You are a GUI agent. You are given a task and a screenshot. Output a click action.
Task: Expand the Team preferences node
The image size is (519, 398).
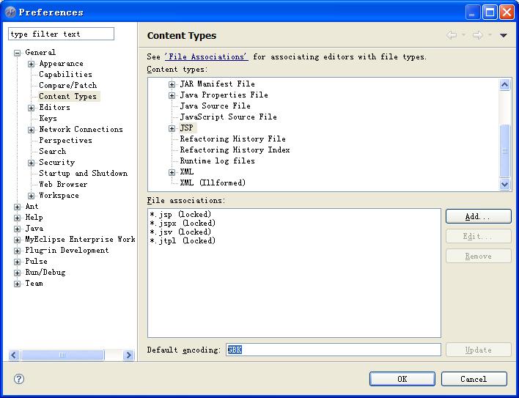(17, 284)
